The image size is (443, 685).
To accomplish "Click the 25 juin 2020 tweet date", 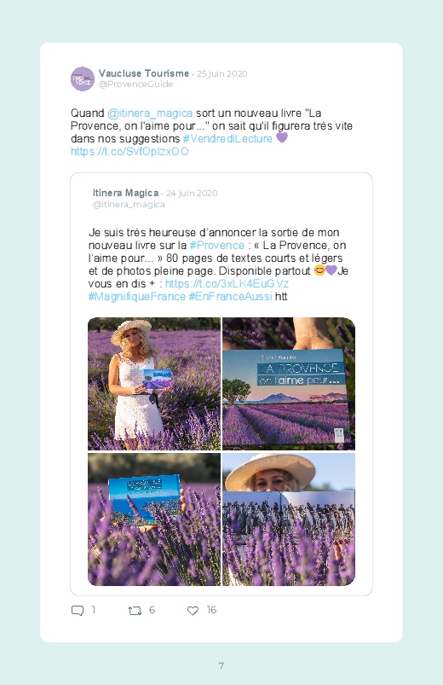I will coord(221,73).
